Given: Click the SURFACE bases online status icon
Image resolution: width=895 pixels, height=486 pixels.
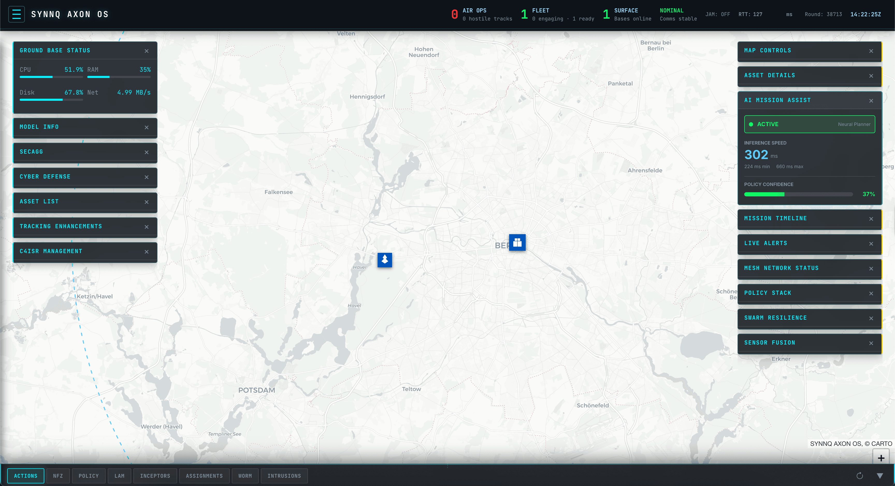Looking at the screenshot, I should click(x=606, y=14).
